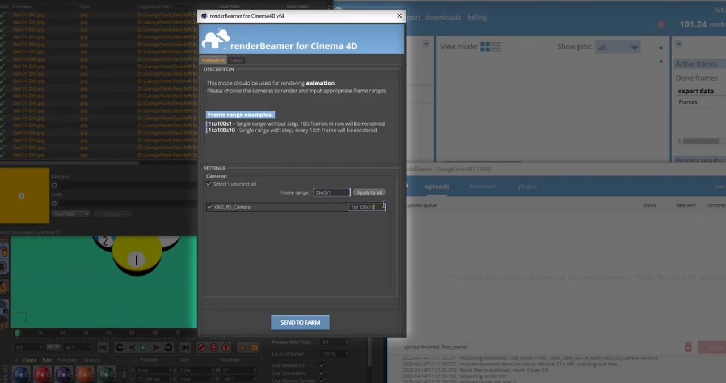Click greyed Replace button in texture manager
Screen dimensions: 726x383
[x=112, y=214]
